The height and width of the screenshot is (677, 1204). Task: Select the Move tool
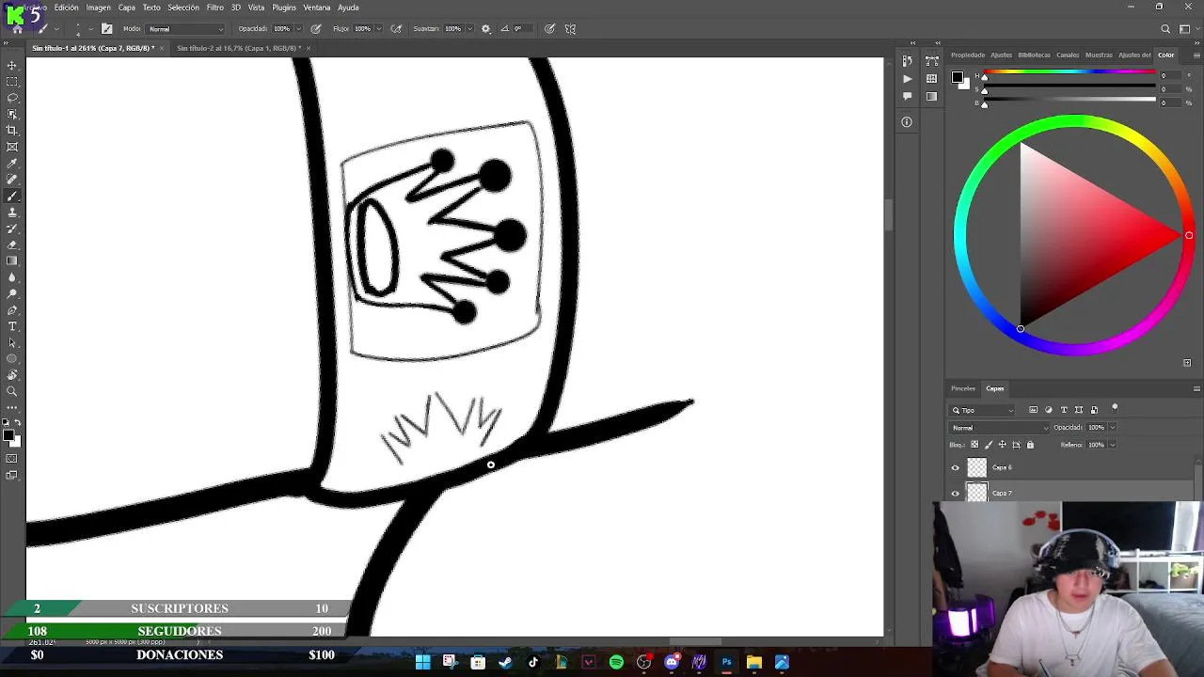(x=12, y=66)
